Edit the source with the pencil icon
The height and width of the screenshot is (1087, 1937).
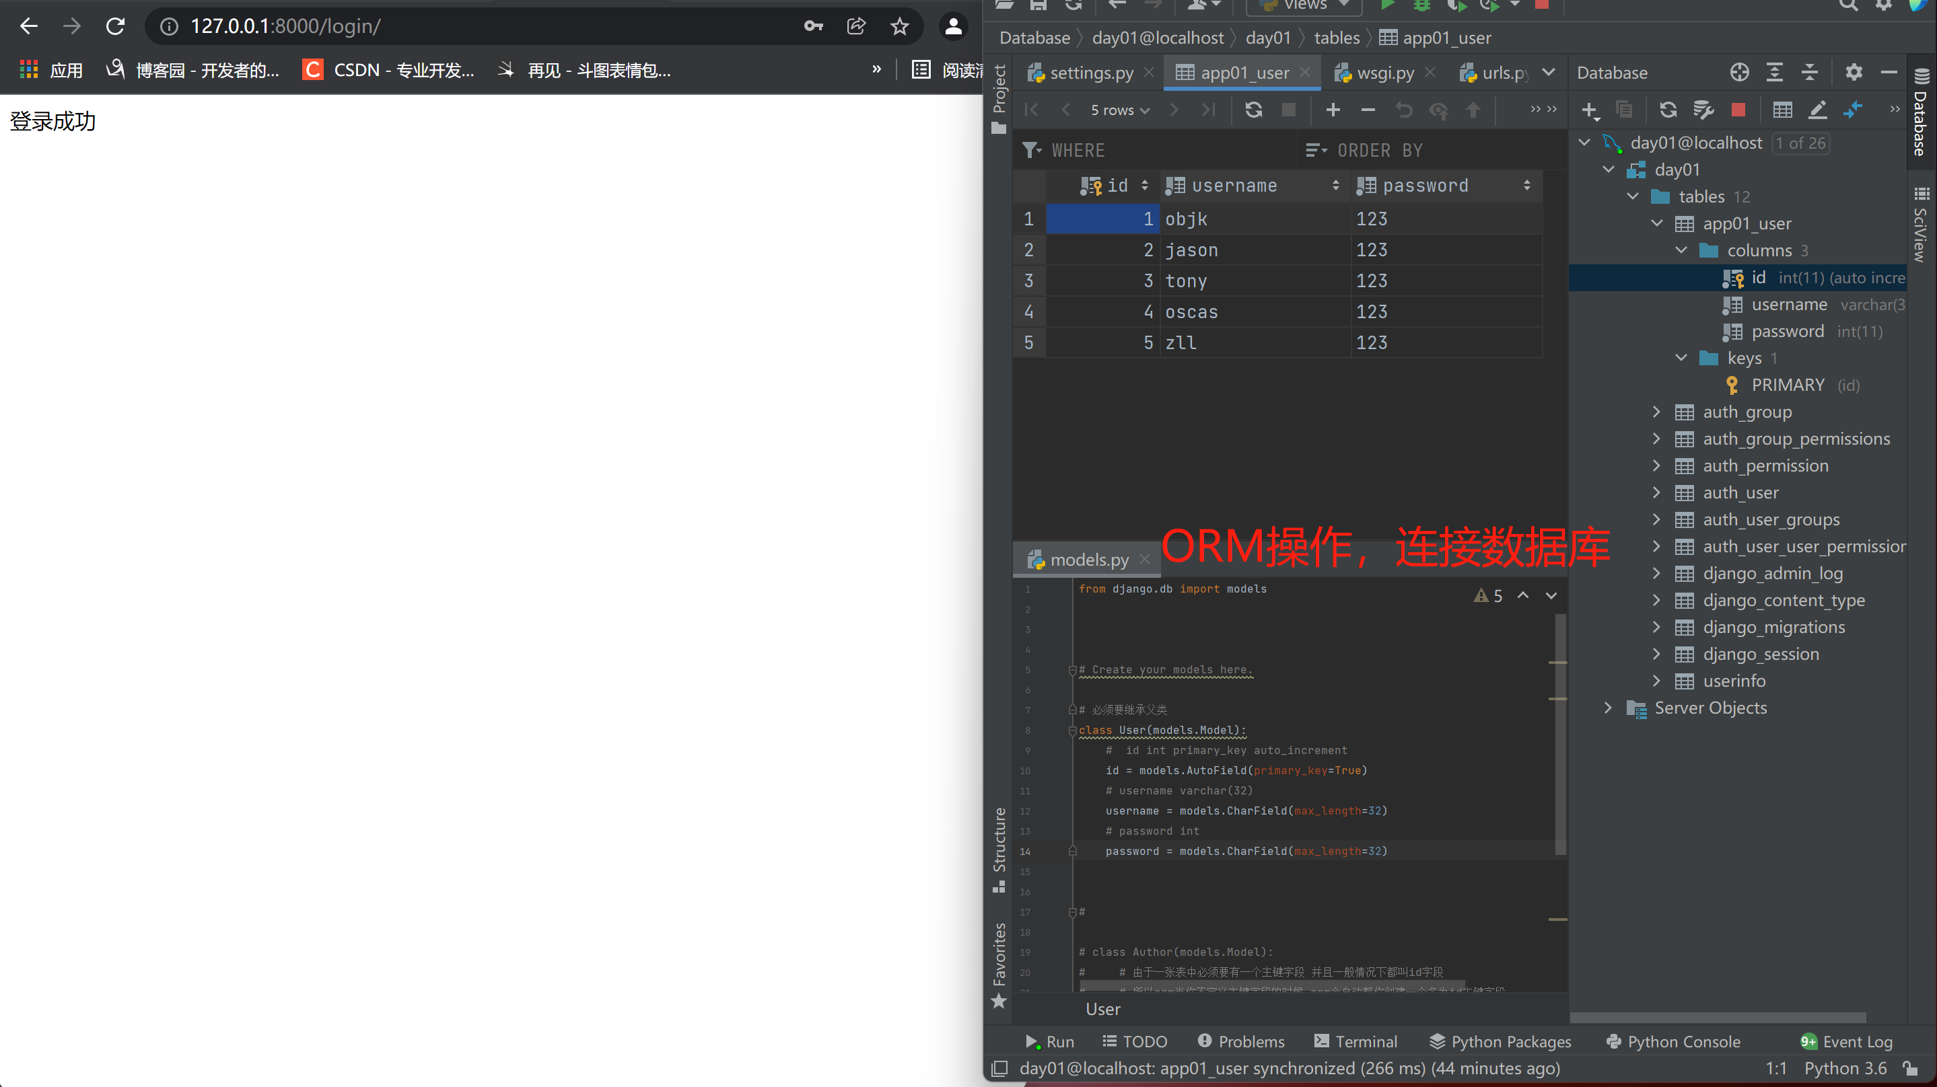tap(1817, 110)
